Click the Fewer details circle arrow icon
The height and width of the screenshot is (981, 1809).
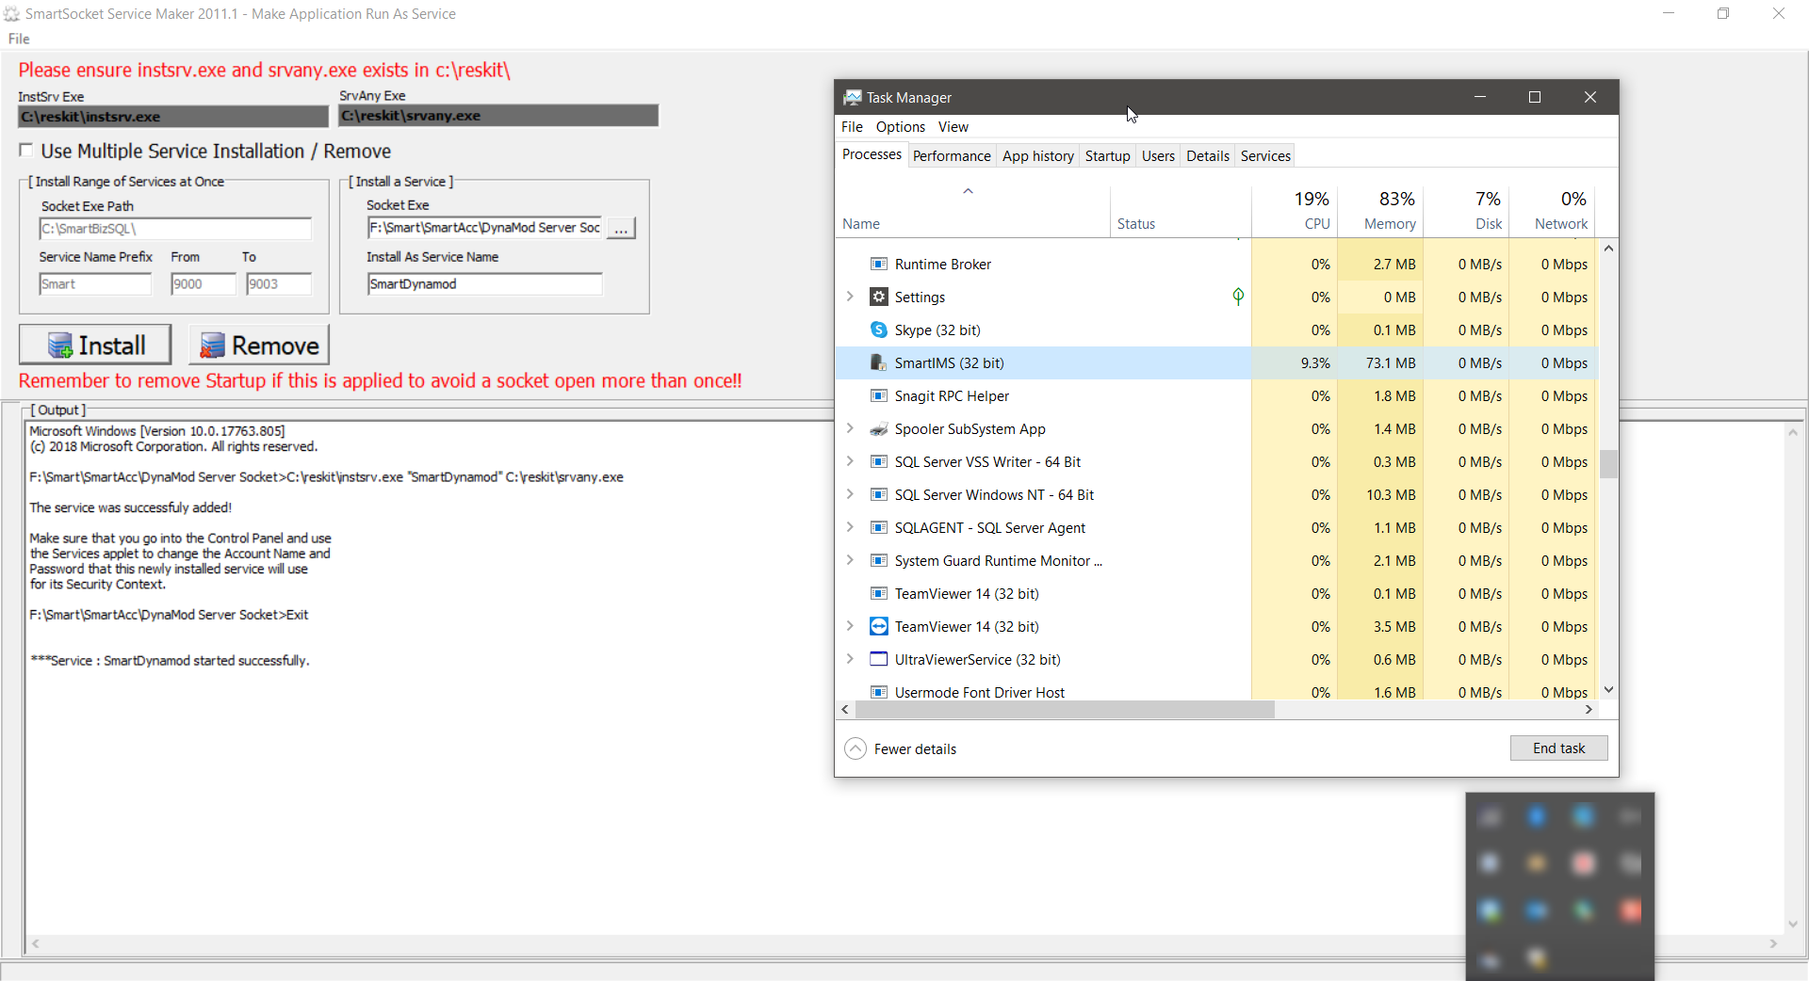coord(855,748)
